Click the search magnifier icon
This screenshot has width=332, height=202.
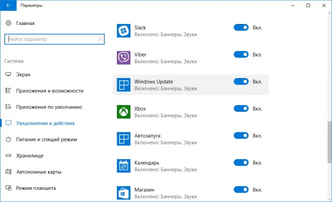[100, 39]
